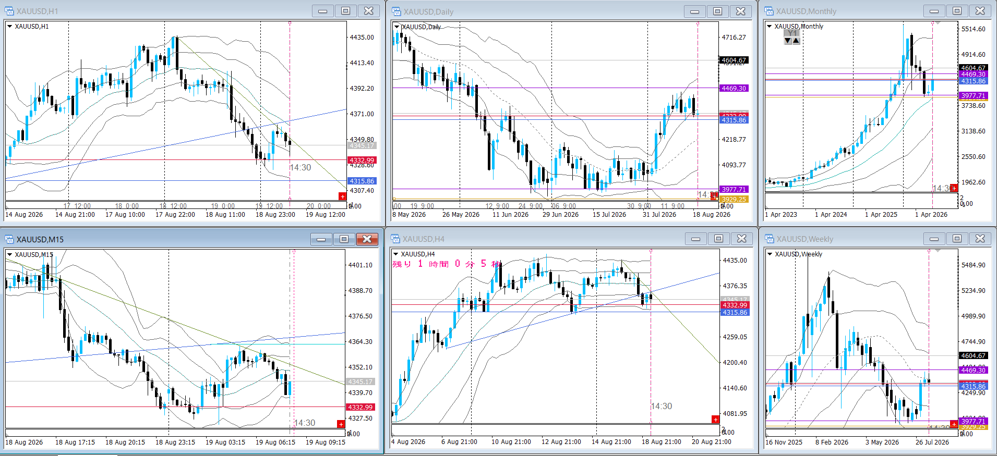Close the active XAUUSD,M15 chart window
The image size is (997, 456).
point(367,239)
